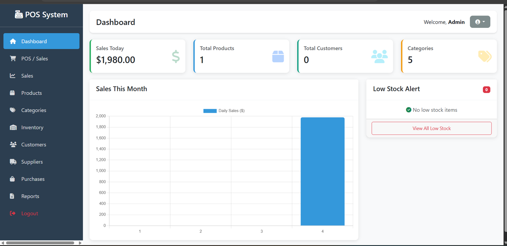
Task: Click the truck icon beside Suppliers
Action: 13,162
